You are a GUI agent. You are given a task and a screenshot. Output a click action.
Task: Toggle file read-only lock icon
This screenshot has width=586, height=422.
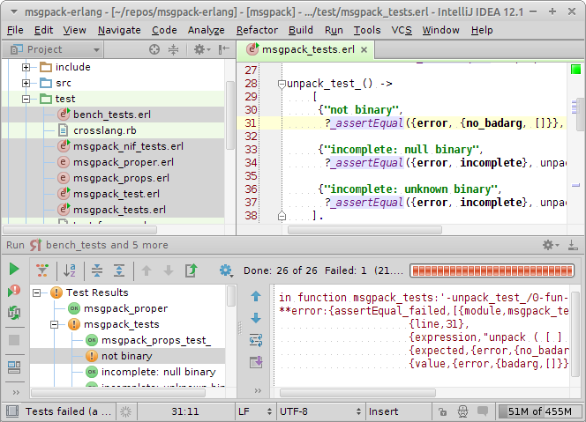pos(442,411)
